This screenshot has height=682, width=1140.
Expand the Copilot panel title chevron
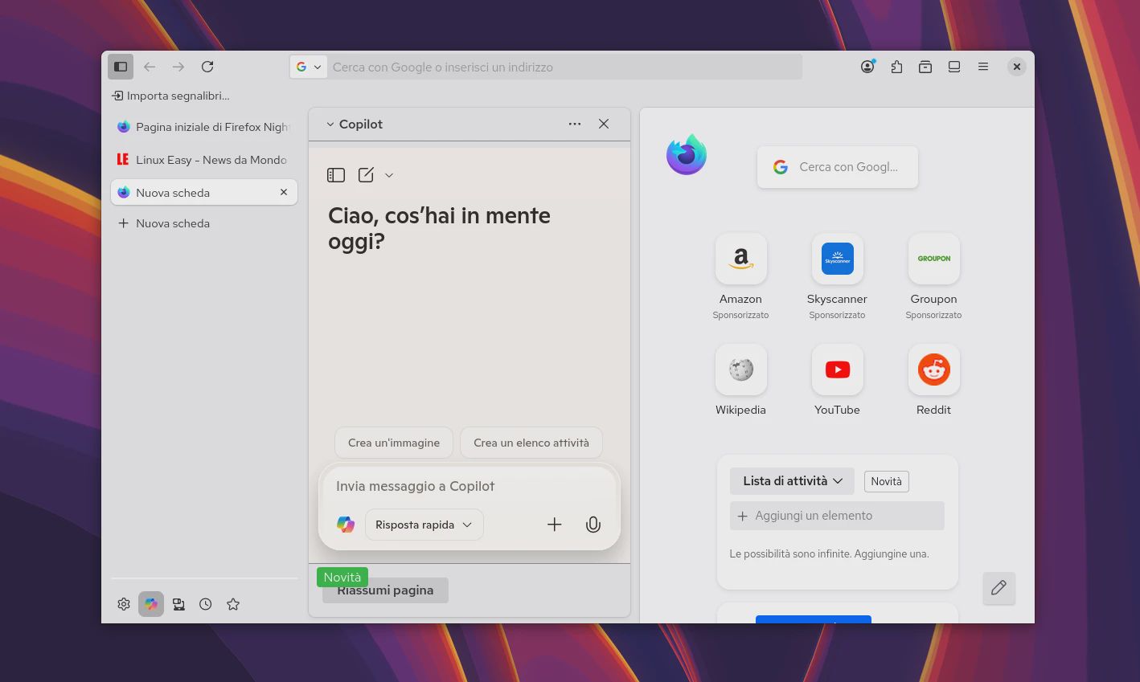click(x=330, y=125)
